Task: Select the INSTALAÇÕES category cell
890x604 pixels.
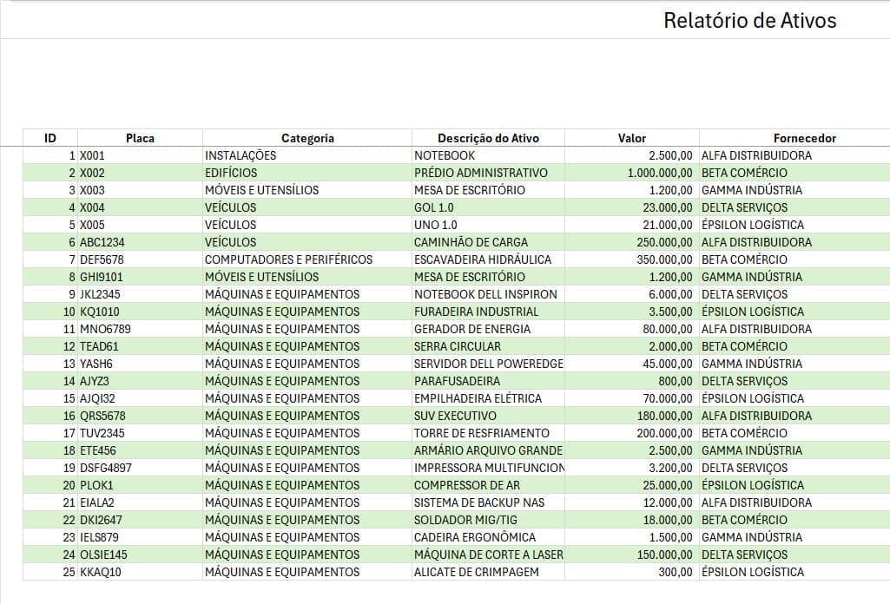Action: pyautogui.click(x=307, y=155)
